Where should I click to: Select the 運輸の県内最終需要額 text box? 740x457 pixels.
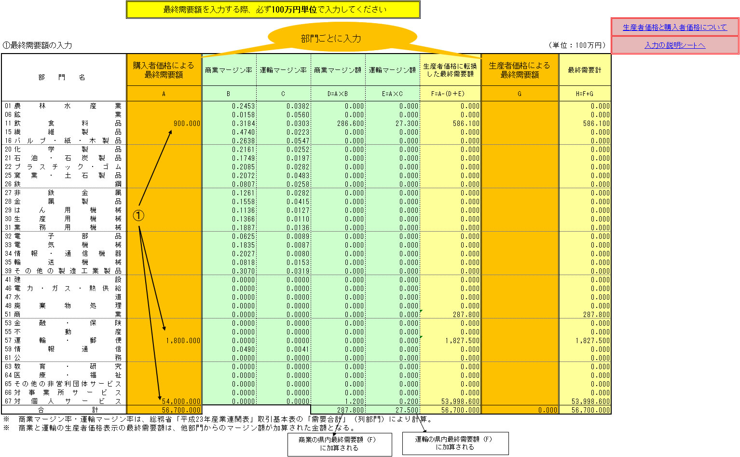pos(455,443)
